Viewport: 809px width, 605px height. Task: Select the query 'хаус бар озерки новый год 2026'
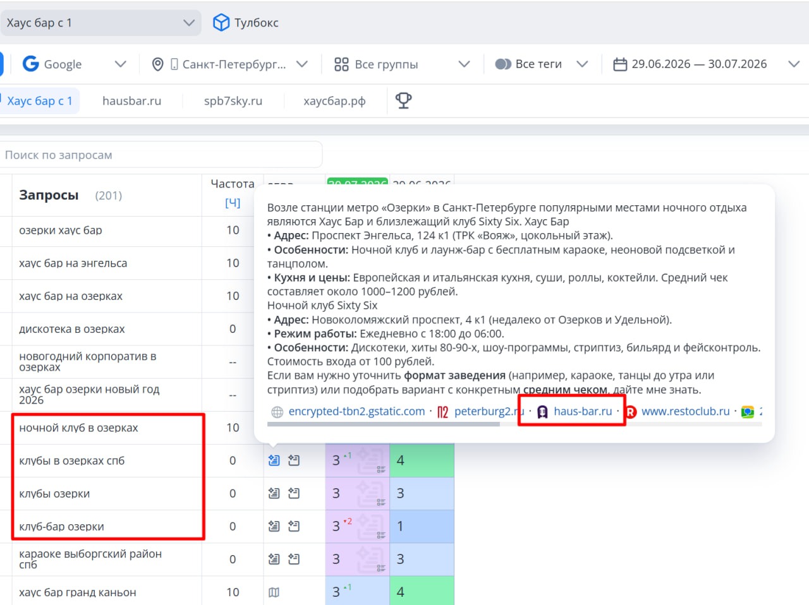[x=89, y=395]
